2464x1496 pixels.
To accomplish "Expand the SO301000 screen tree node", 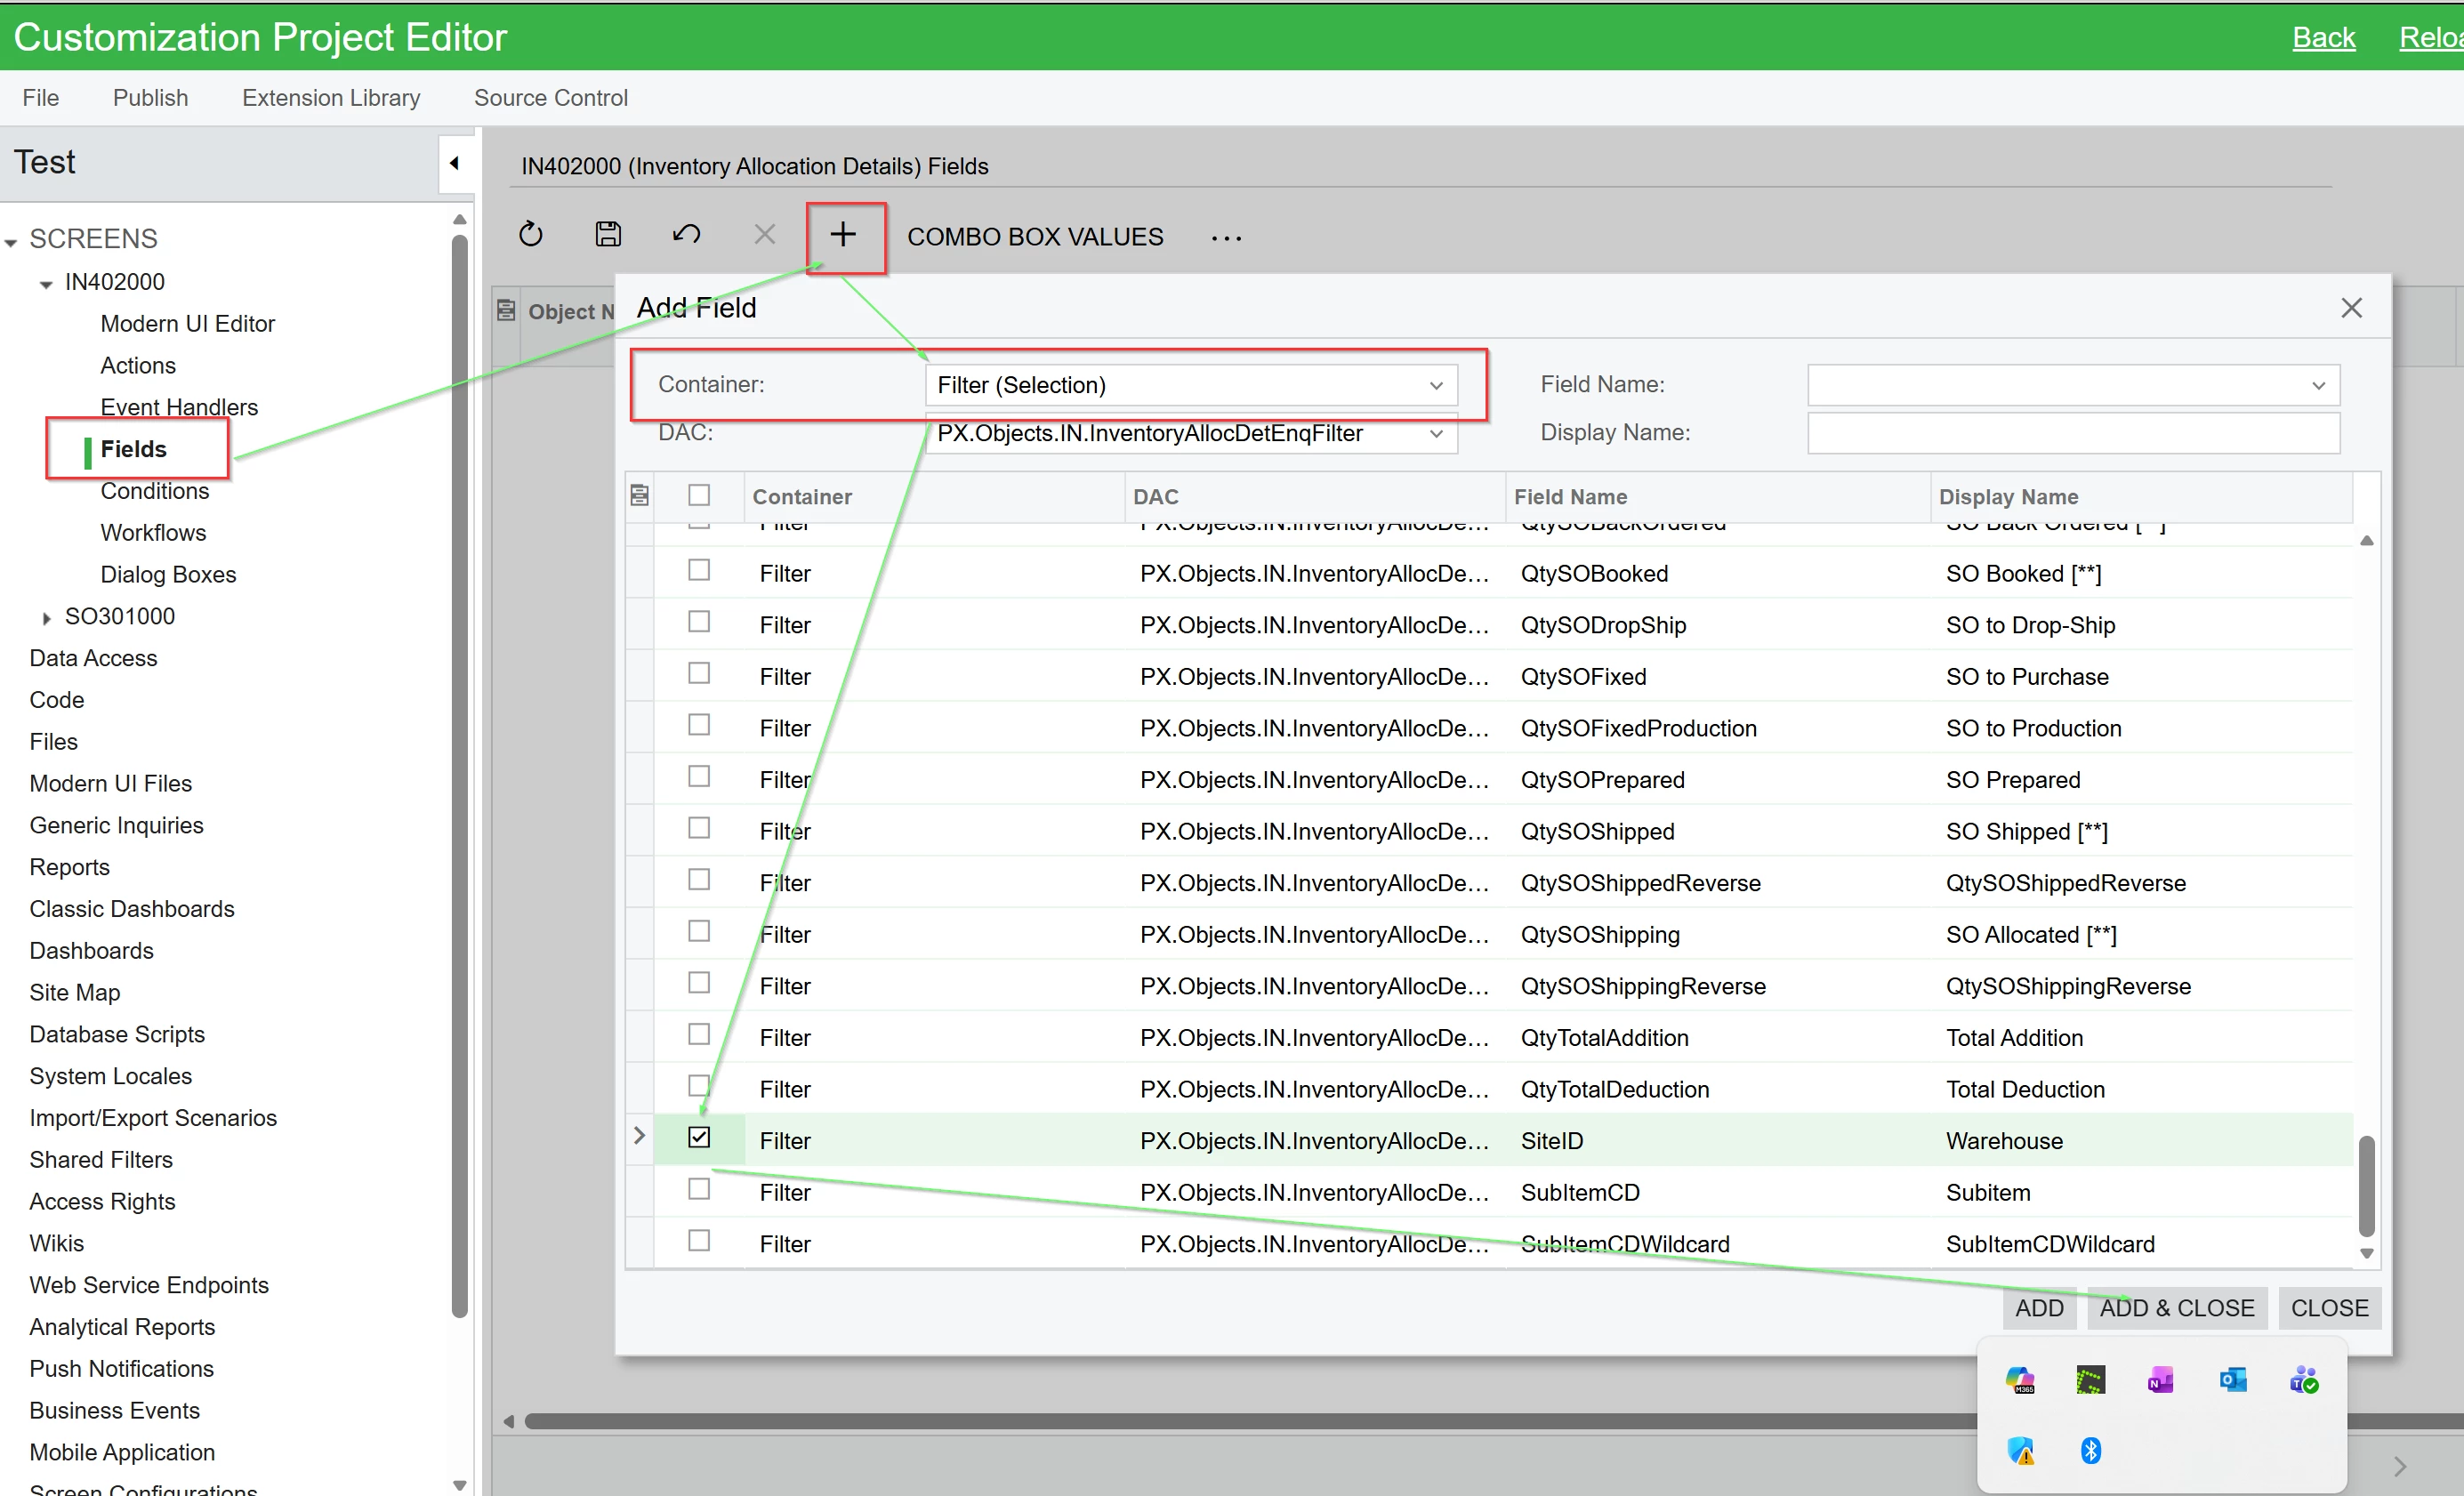I will click(x=46, y=618).
